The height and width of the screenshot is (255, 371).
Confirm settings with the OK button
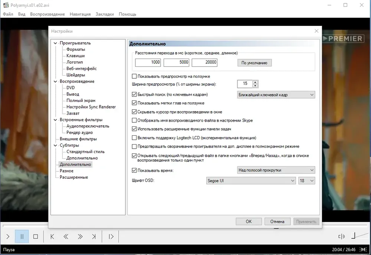click(249, 221)
